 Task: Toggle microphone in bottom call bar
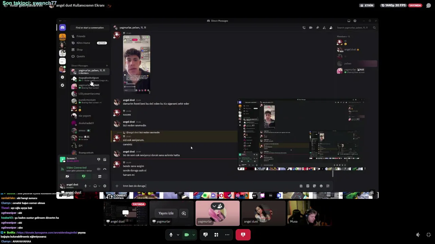click(x=171, y=235)
